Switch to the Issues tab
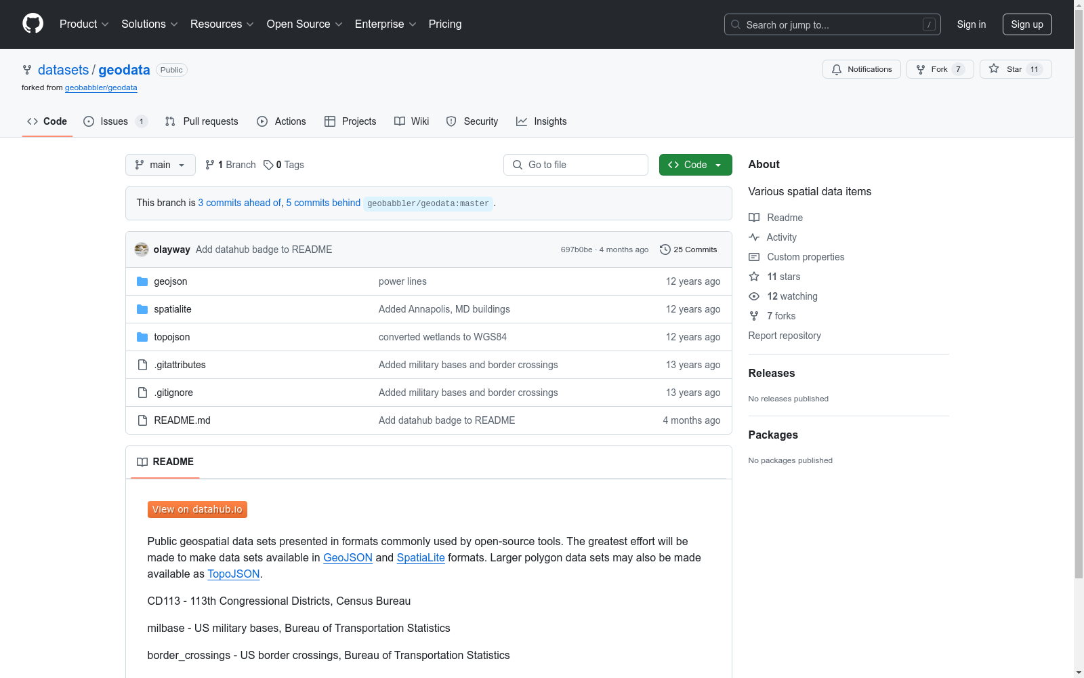This screenshot has height=678, width=1084. 115,121
